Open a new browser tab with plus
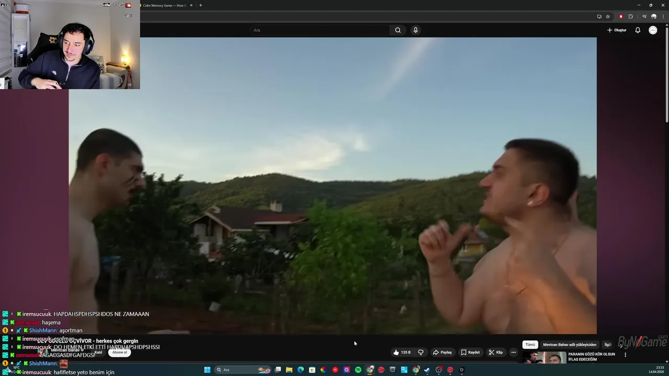 click(201, 5)
